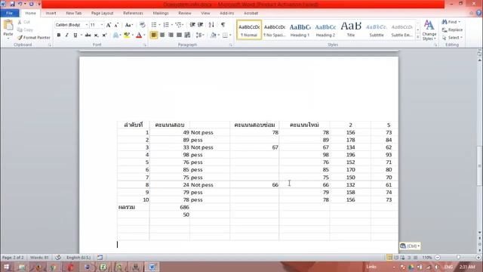Apply the Title style
Image resolution: width=483 pixels, height=272 pixels.
click(351, 30)
